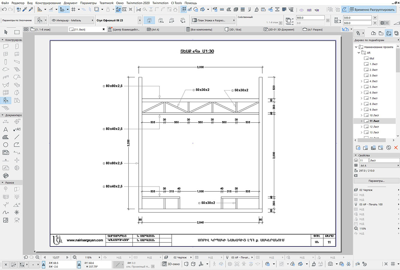
Task: Select the Dimension tool
Action: [x=5, y=122]
